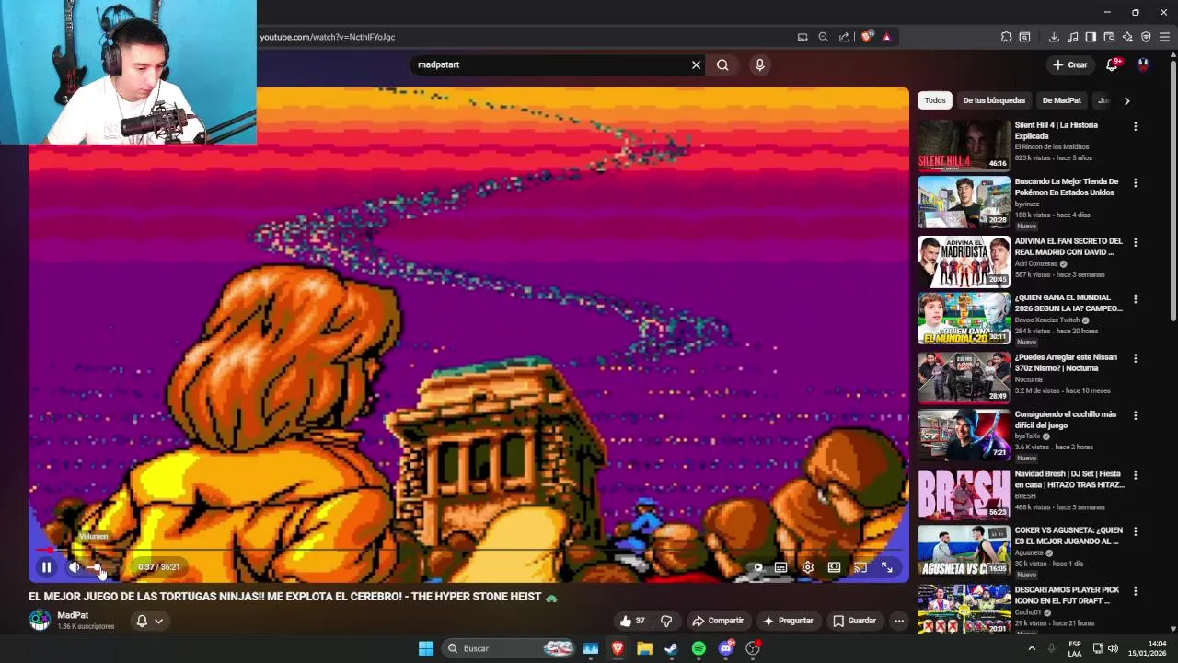Open the Crear button

1070,64
